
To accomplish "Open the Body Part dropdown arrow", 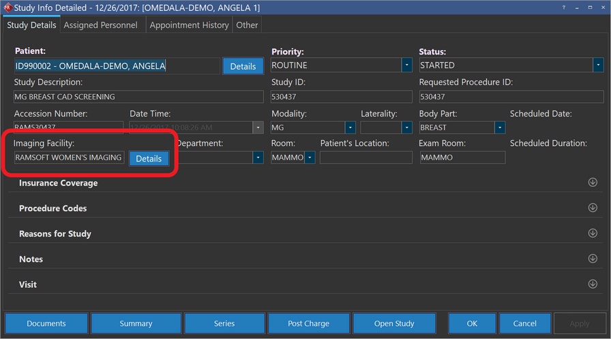I will point(500,128).
